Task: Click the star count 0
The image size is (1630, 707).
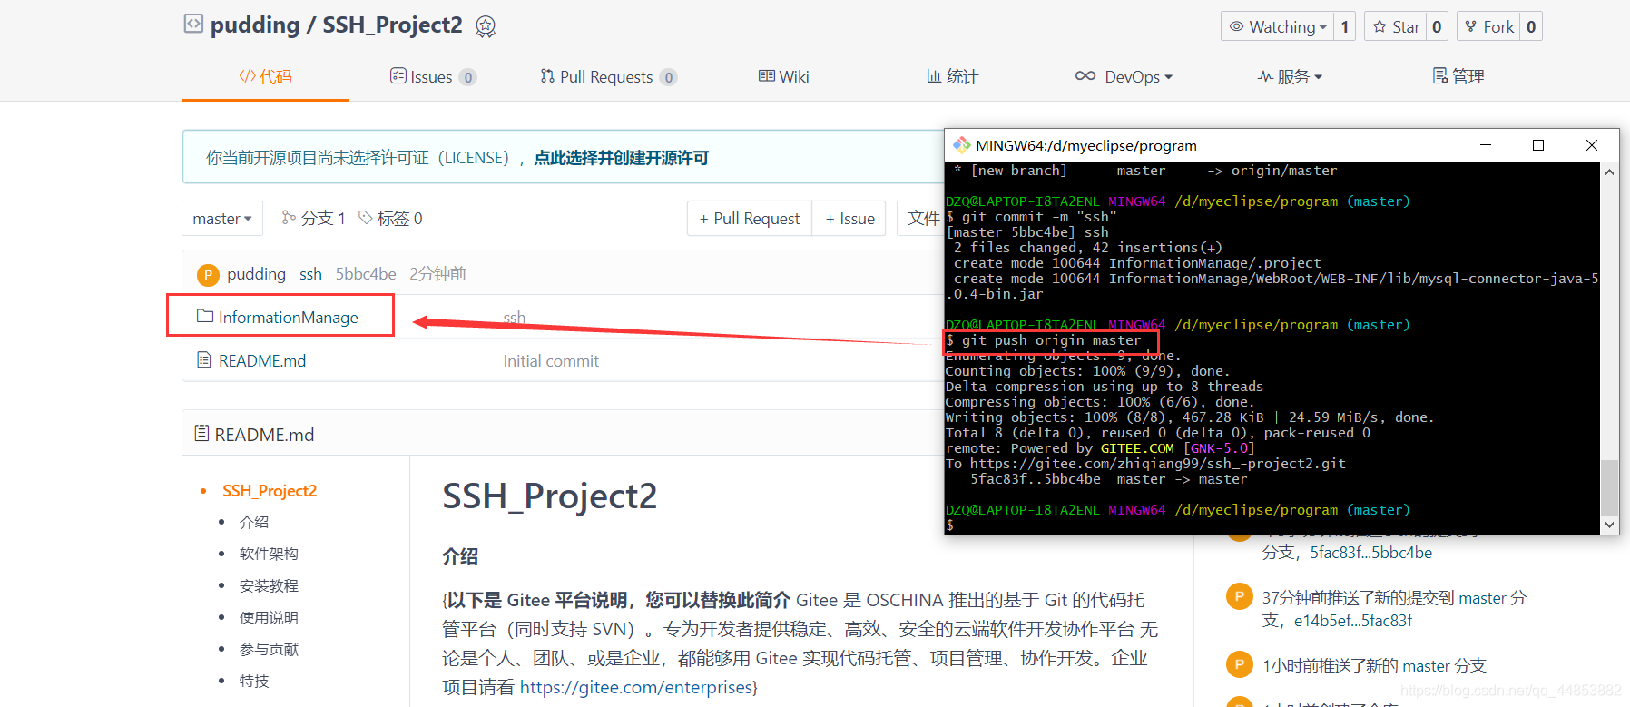Action: pos(1437,26)
